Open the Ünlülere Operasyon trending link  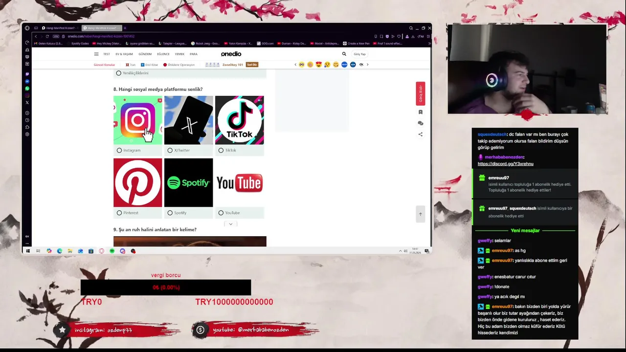[x=179, y=65]
